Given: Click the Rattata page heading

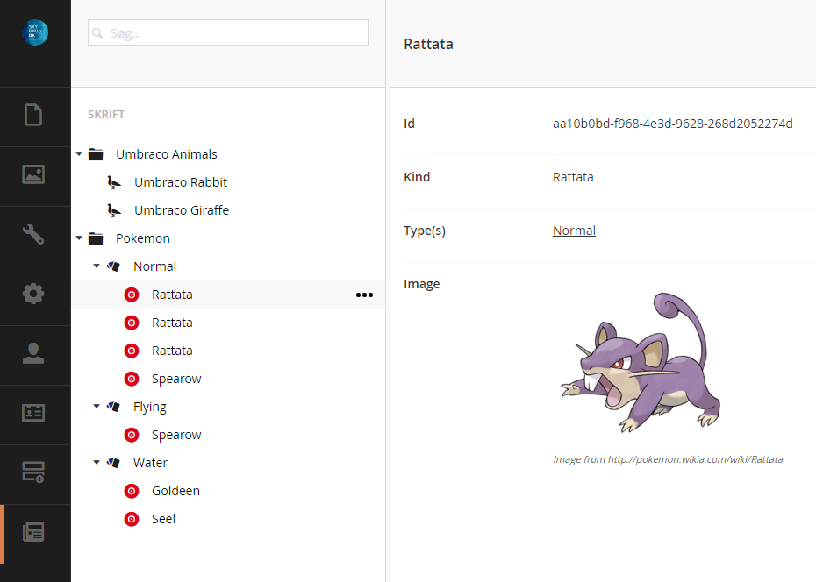Looking at the screenshot, I should [428, 44].
